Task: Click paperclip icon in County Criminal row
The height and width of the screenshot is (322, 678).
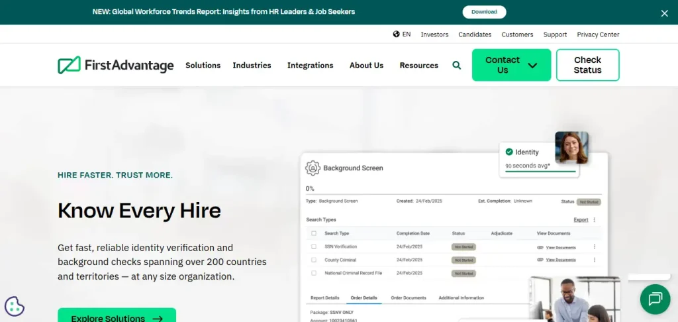Action: 540,260
